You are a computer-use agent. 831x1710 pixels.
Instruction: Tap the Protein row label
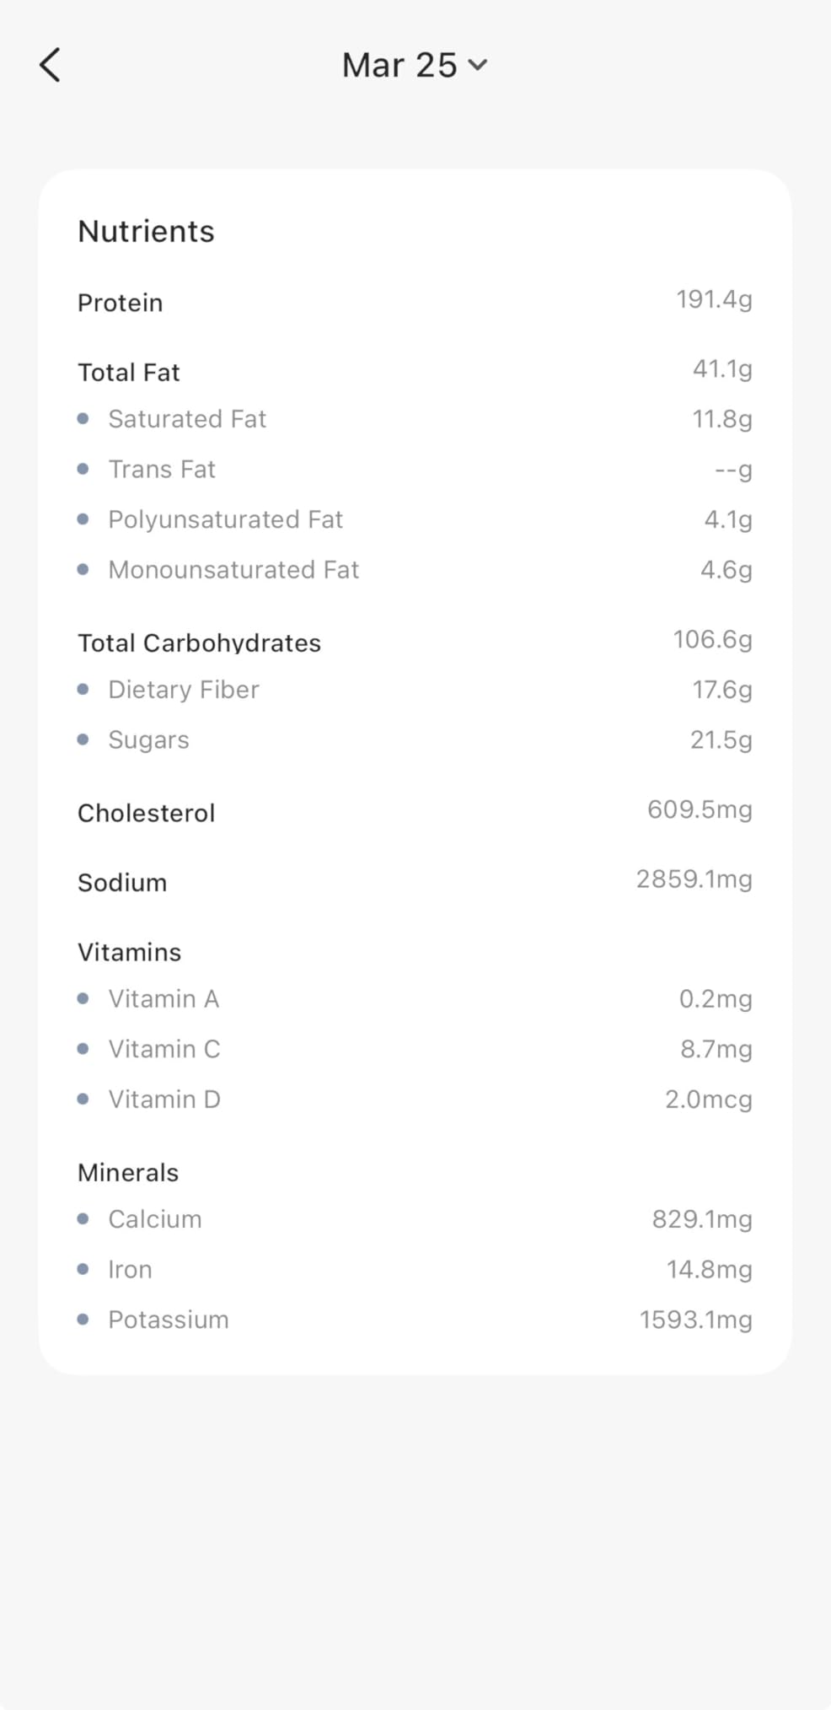(120, 303)
